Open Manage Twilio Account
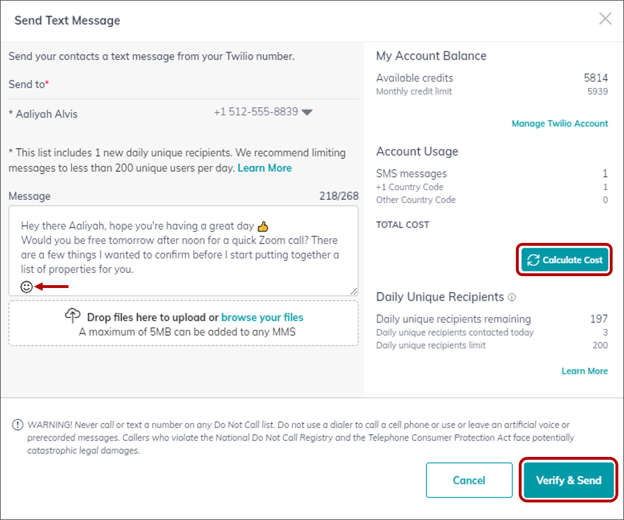 tap(560, 123)
